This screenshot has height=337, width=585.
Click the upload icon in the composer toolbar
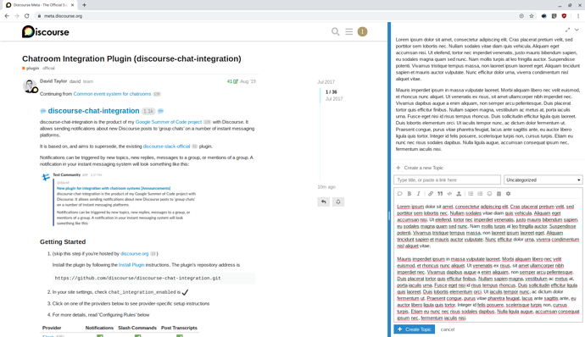pyautogui.click(x=459, y=193)
